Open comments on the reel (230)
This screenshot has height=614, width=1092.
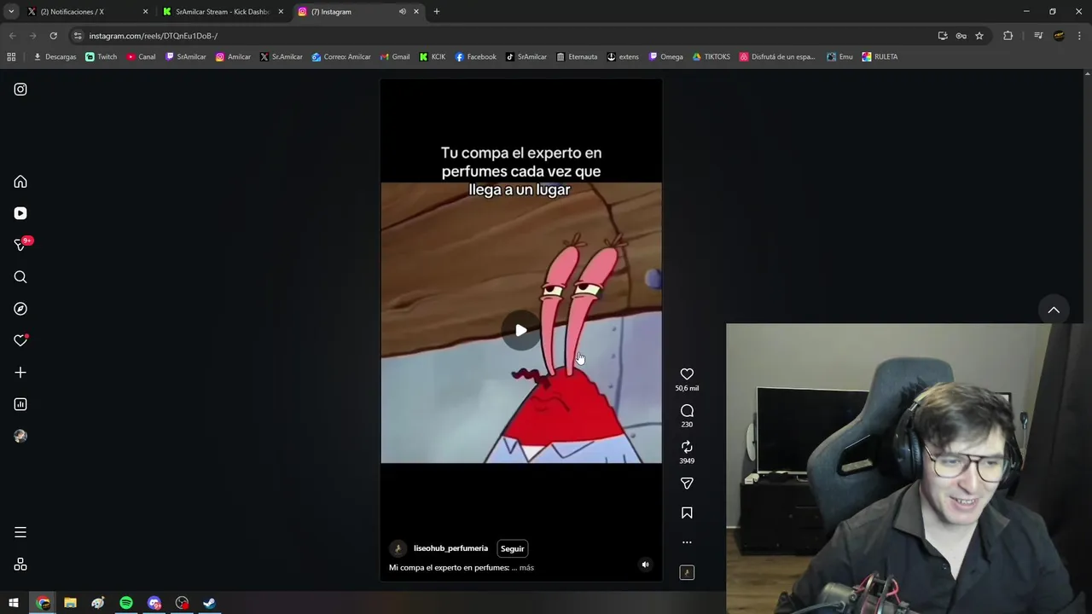687,411
